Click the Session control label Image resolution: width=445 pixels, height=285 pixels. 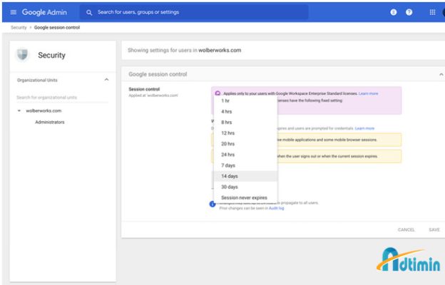click(144, 89)
